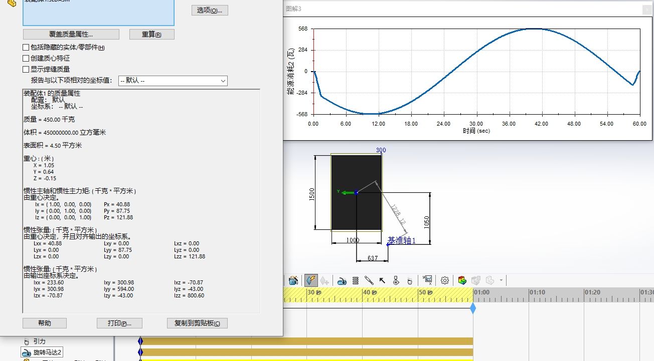Select 旋转马达2 item in motion tree

click(x=48, y=352)
